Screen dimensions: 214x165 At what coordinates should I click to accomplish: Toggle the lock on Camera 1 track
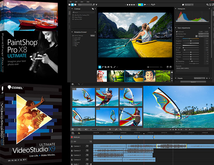(x=72, y=146)
